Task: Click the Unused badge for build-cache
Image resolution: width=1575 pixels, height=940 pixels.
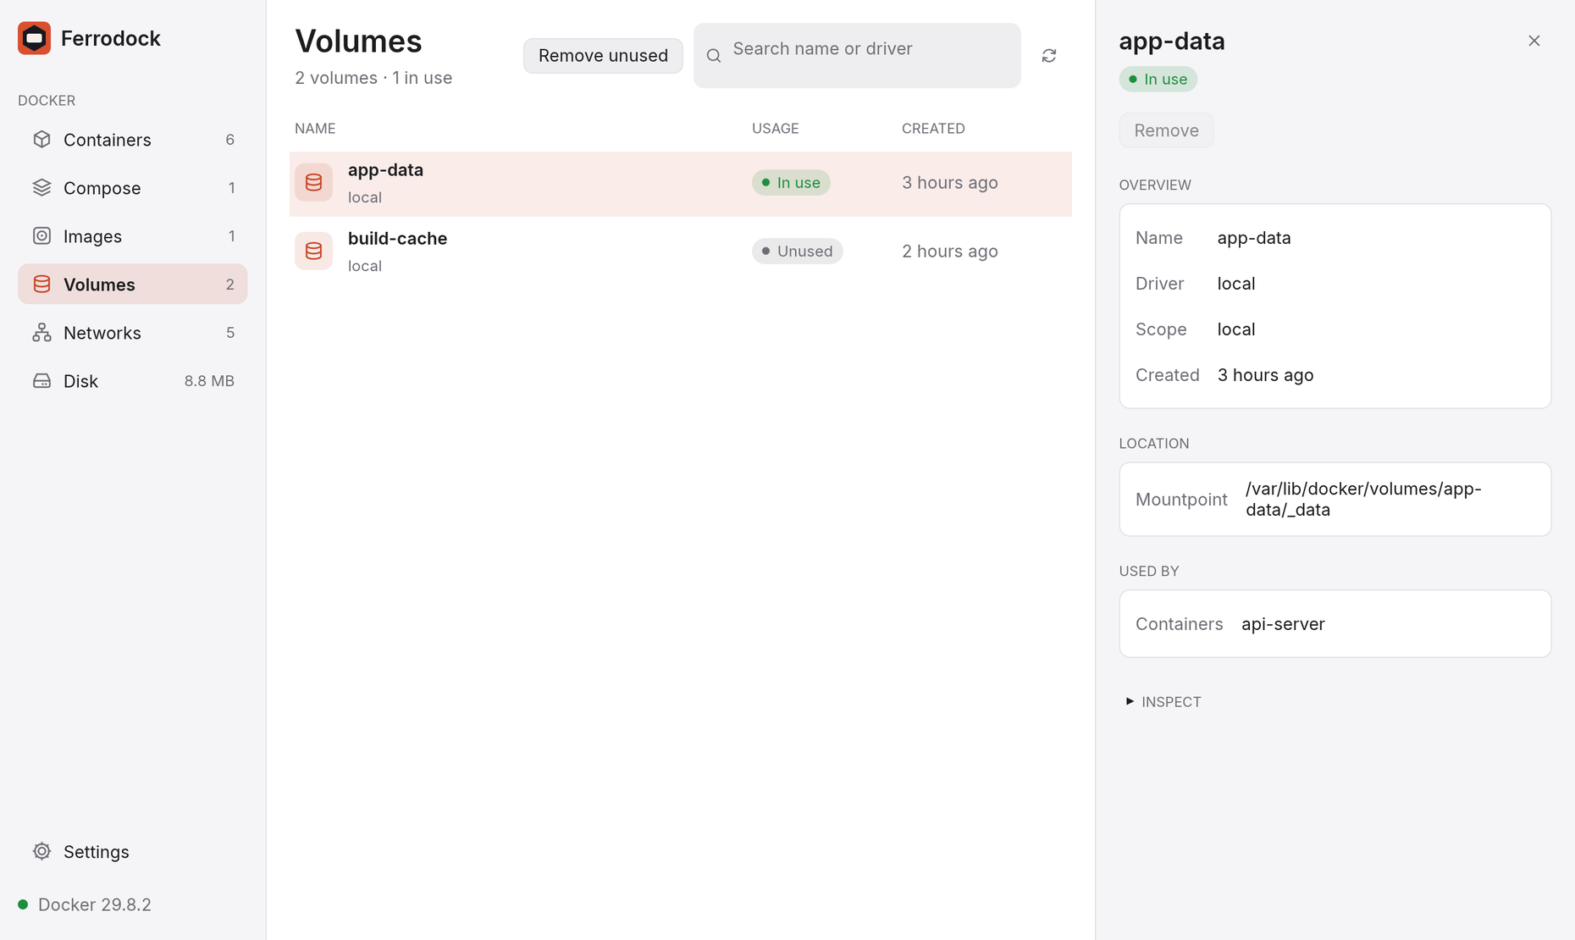Action: tap(797, 251)
